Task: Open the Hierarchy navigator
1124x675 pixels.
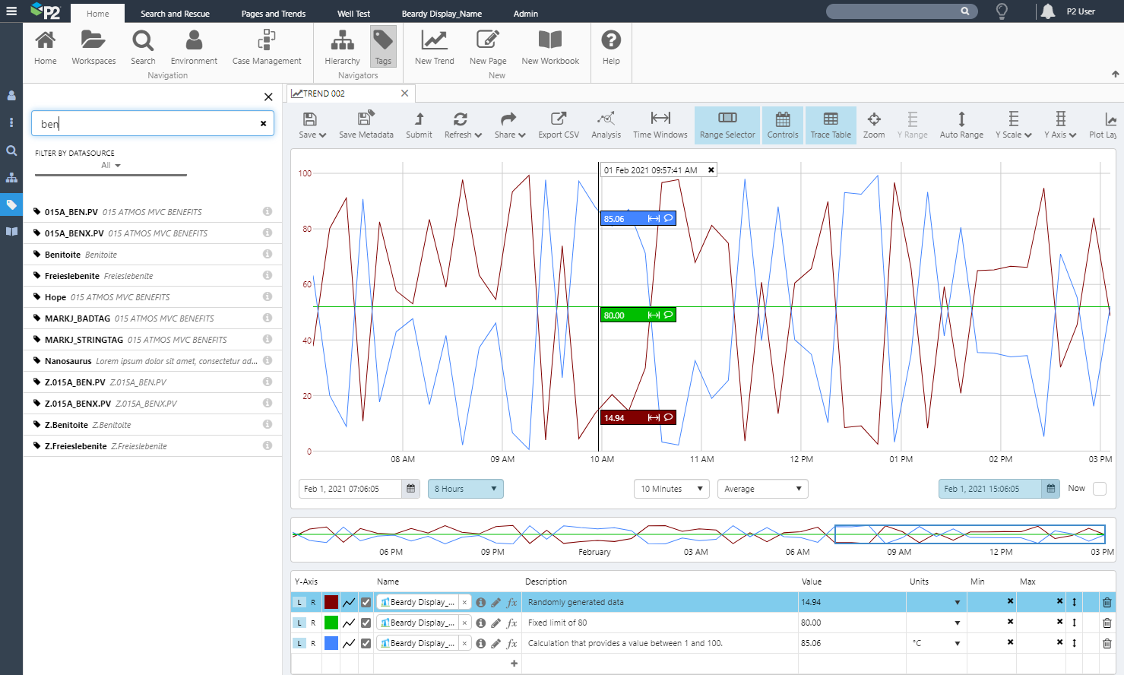Action: click(x=342, y=48)
